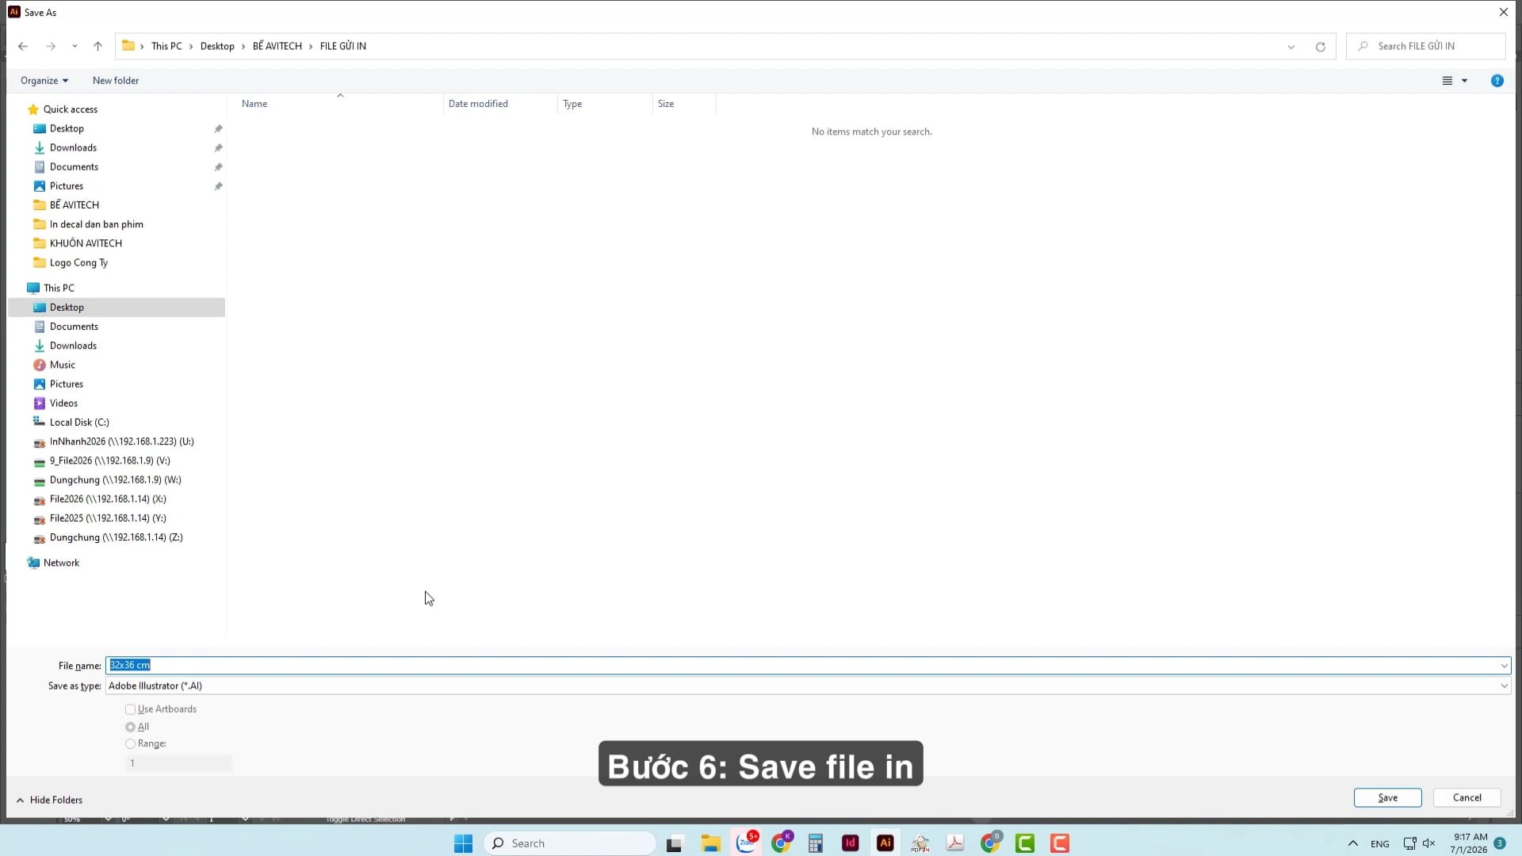
Task: Open Zalo from the taskbar
Action: point(746,843)
